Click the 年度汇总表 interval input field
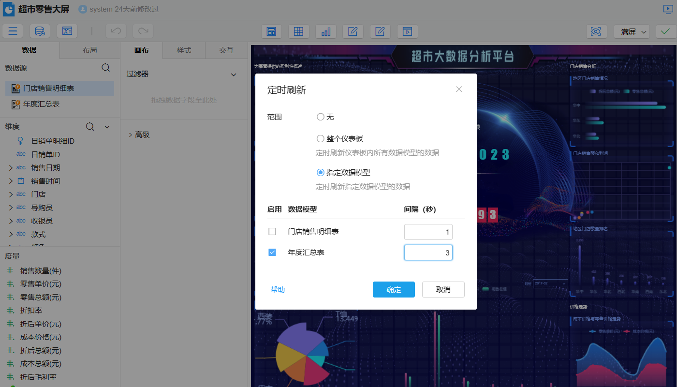The width and height of the screenshot is (677, 387). click(x=428, y=252)
